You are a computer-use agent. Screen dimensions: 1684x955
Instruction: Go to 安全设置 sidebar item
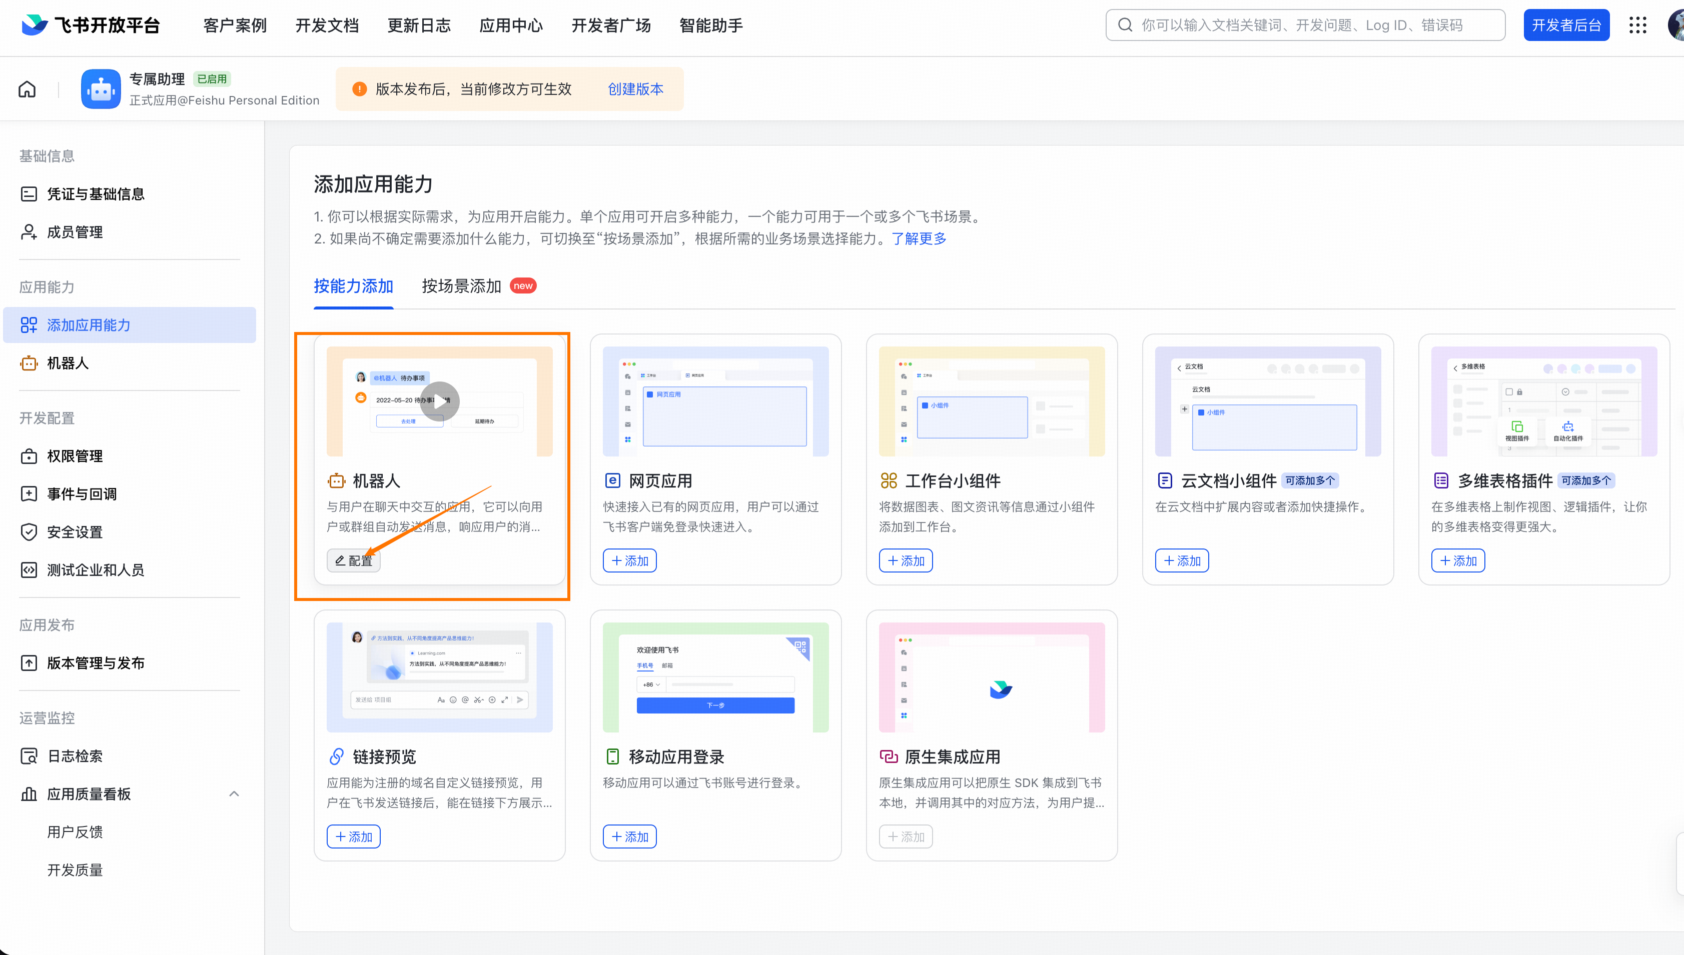(x=74, y=532)
